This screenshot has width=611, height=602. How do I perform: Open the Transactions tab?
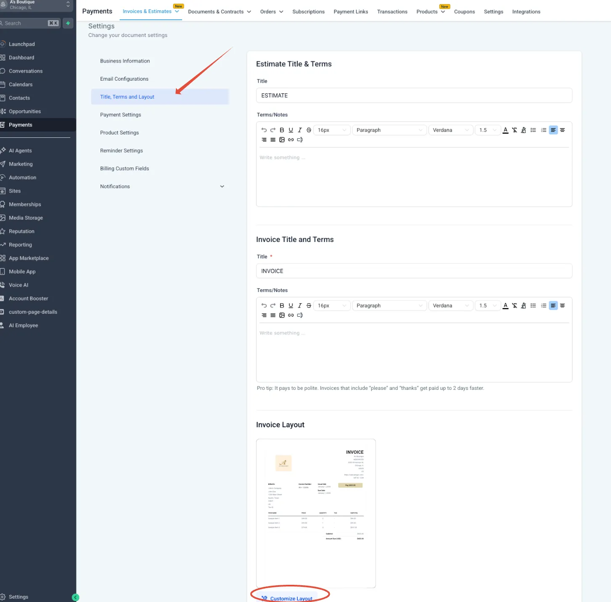point(392,12)
